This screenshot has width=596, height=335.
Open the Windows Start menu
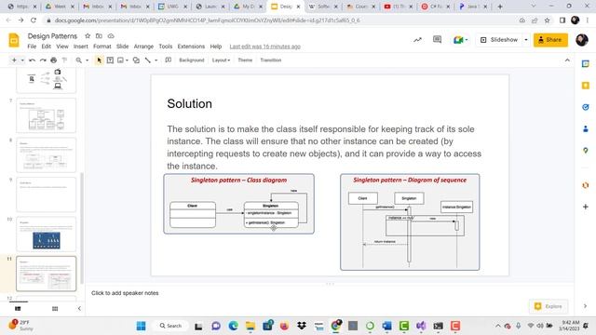[x=141, y=326]
